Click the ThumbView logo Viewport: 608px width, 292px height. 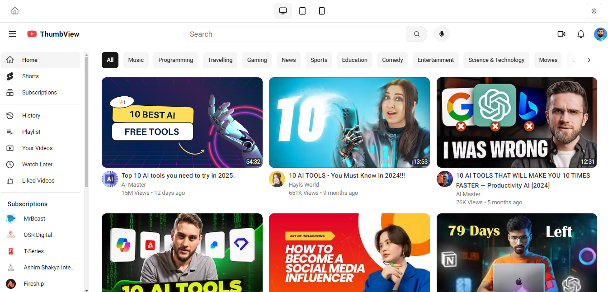[x=53, y=33]
